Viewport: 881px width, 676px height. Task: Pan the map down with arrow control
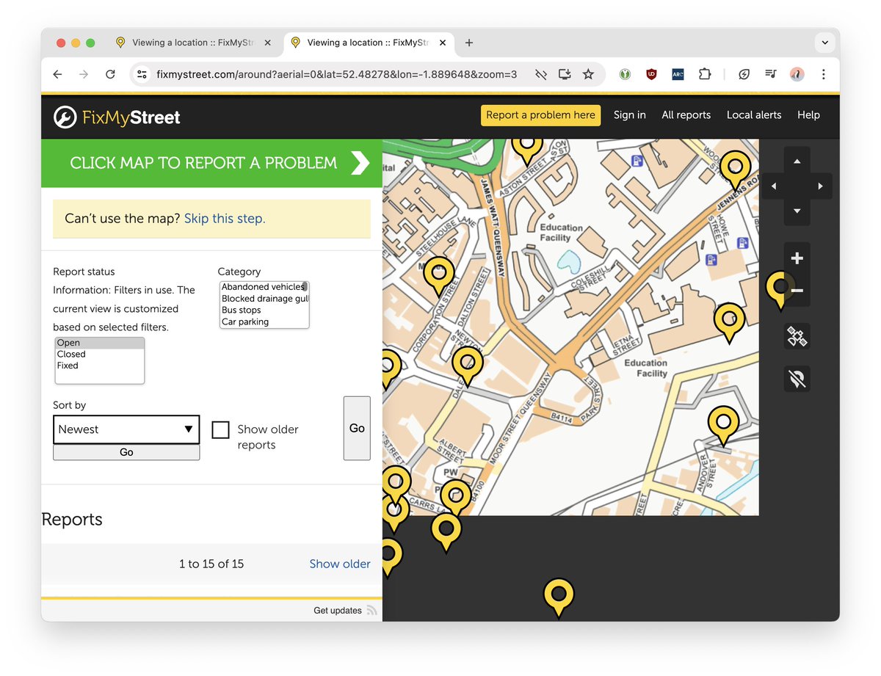click(797, 211)
